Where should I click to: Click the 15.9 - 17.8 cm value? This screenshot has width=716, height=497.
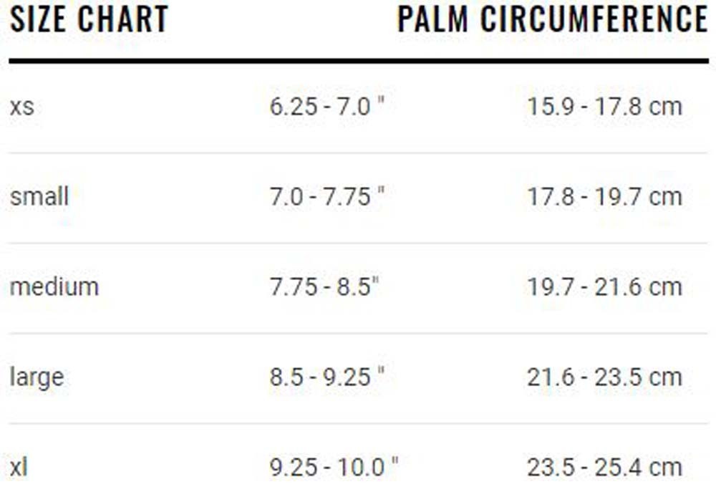click(x=604, y=107)
